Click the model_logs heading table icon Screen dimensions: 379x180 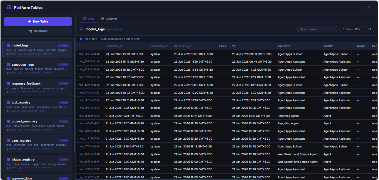point(82,29)
